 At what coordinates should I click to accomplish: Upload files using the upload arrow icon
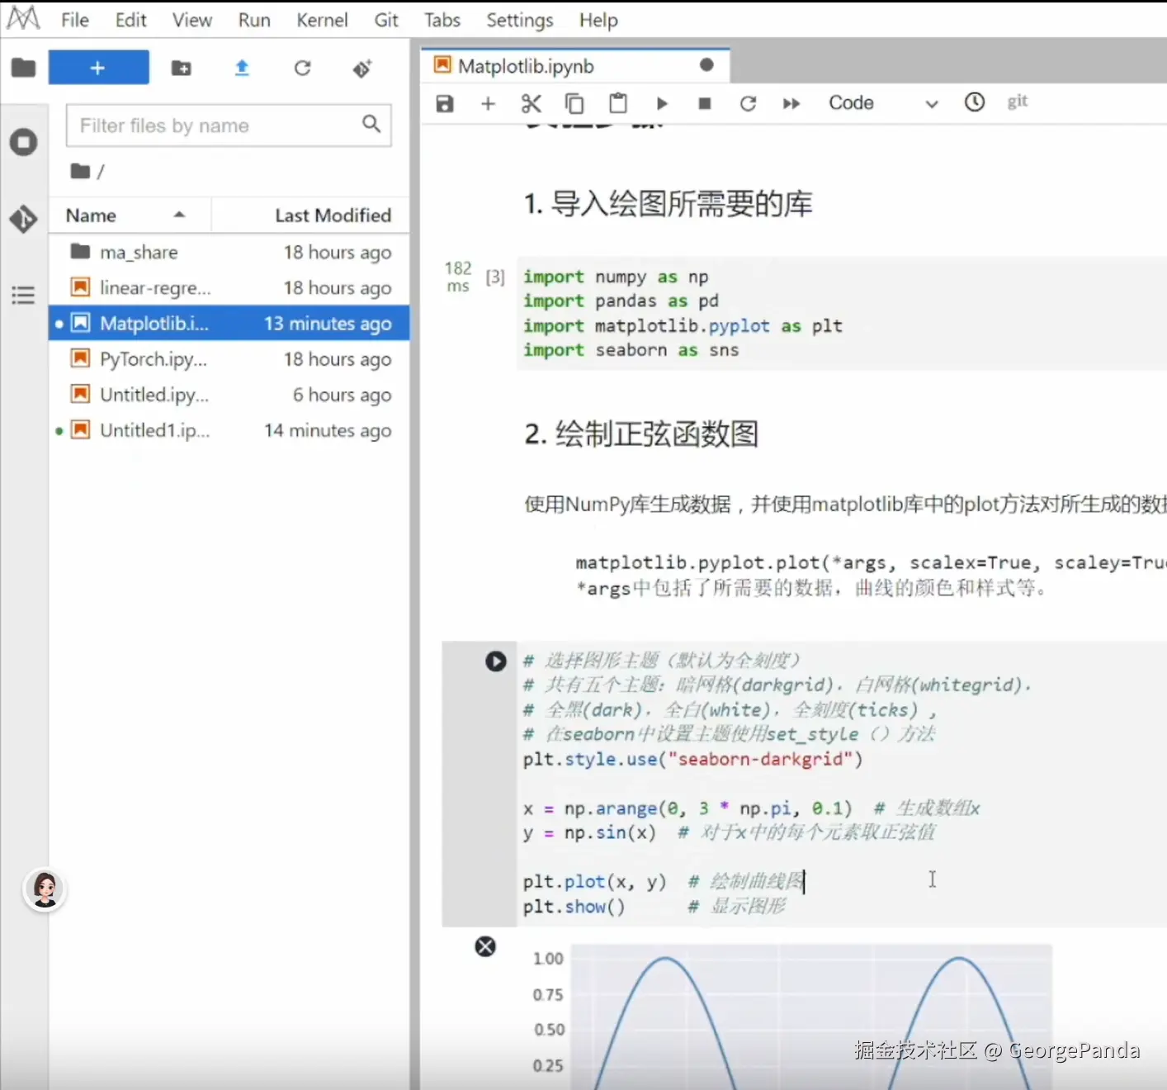(x=242, y=69)
